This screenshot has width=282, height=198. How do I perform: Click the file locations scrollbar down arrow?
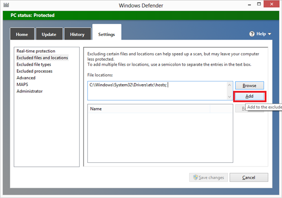click(229, 97)
